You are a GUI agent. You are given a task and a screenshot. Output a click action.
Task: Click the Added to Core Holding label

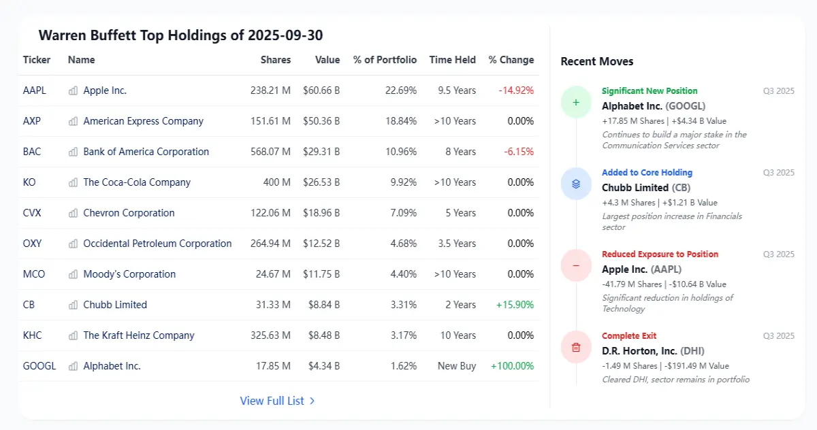(x=647, y=173)
